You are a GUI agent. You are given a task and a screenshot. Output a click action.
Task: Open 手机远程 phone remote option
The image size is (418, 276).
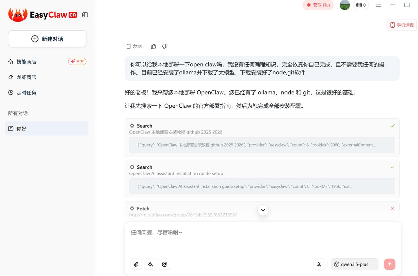tap(401, 25)
